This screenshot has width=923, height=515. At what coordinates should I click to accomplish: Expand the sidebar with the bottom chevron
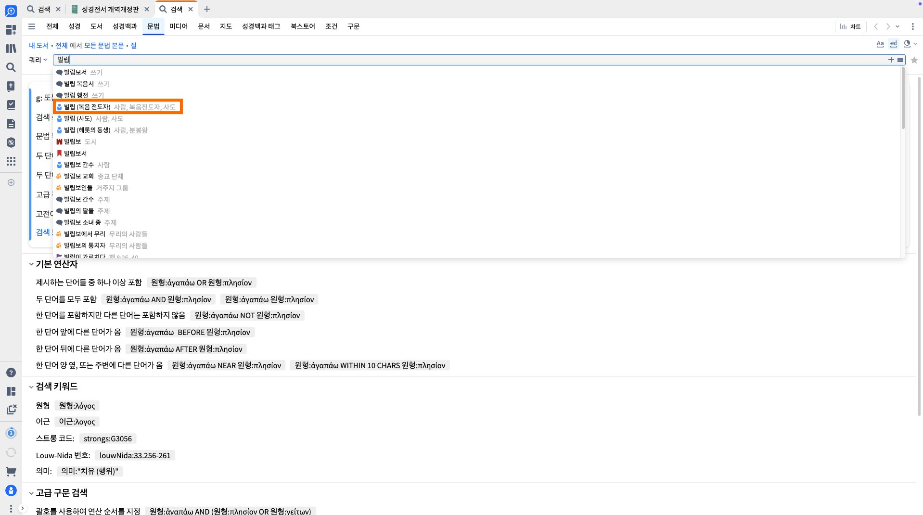[x=22, y=508]
